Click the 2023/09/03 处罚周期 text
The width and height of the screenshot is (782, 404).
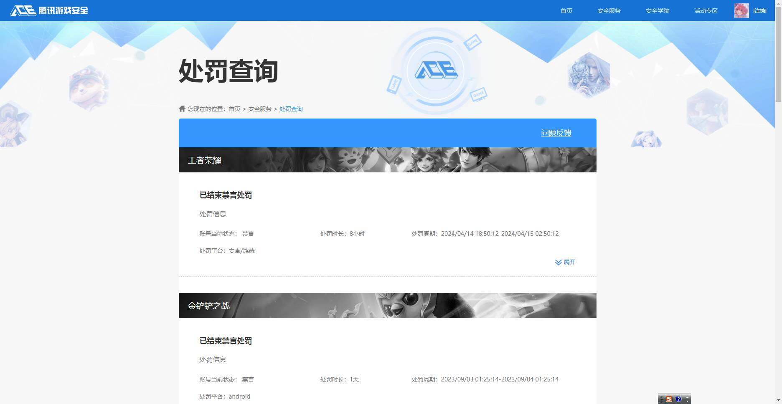tap(485, 379)
